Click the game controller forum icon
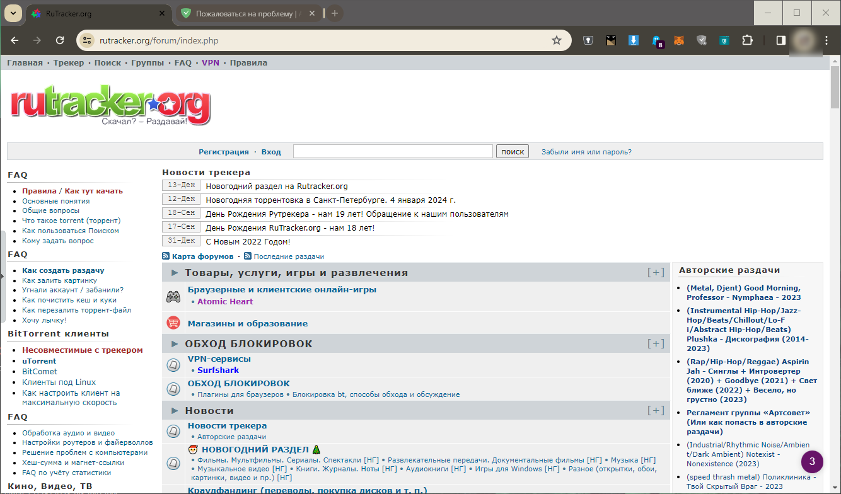841x494 pixels. point(173,295)
